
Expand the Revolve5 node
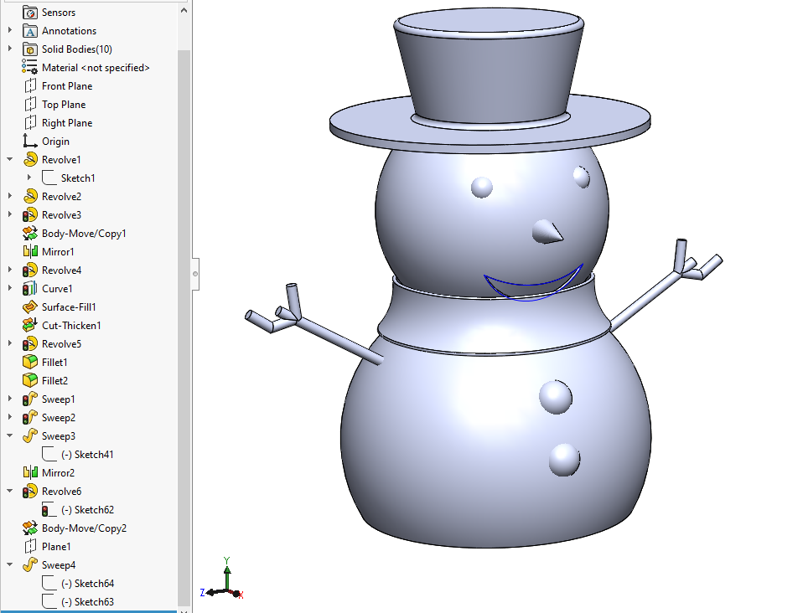10,343
